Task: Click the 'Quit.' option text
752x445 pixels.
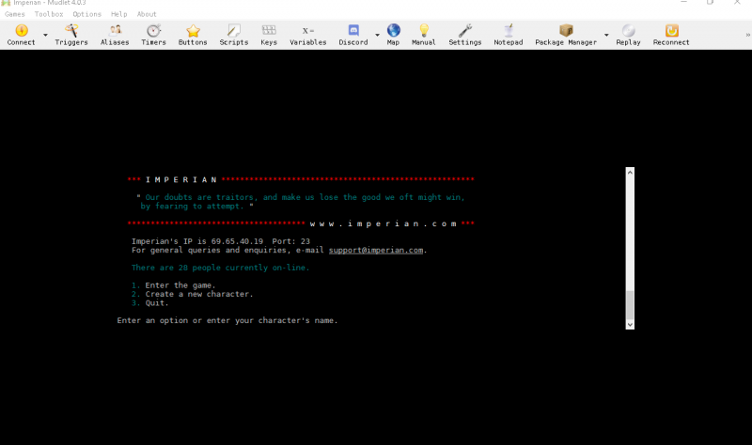Action: [157, 303]
